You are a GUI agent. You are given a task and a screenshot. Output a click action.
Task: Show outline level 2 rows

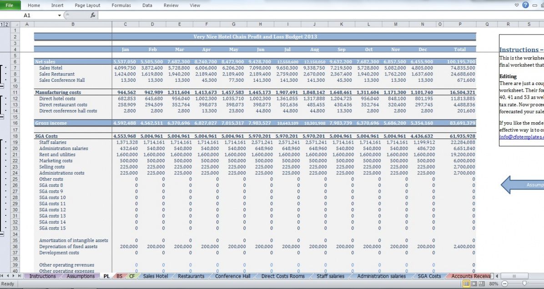(6, 24)
